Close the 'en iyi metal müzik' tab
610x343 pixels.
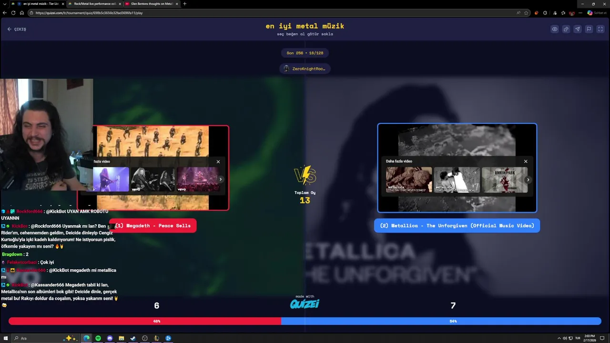tap(63, 4)
